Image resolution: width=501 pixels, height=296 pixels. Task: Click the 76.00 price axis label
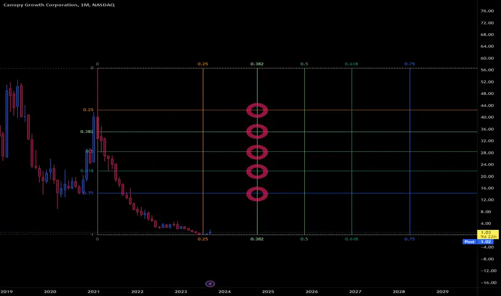tap(487, 11)
